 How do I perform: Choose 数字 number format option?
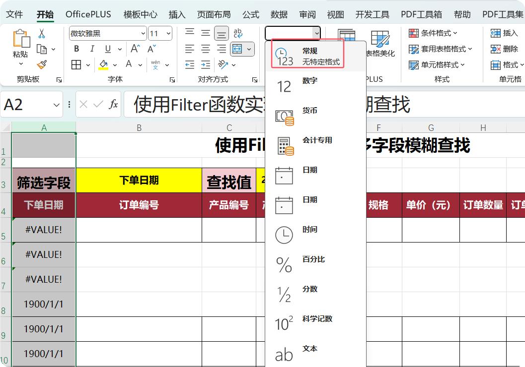click(315, 86)
